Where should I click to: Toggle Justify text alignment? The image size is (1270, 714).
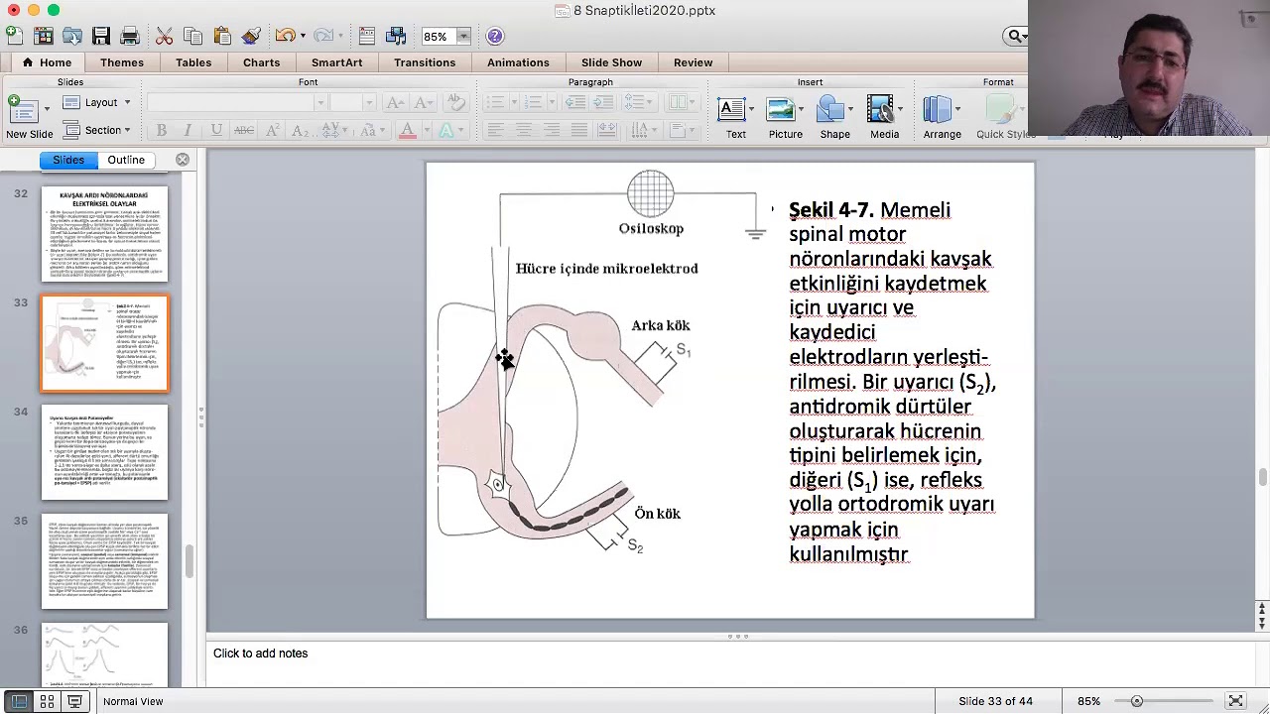point(578,130)
